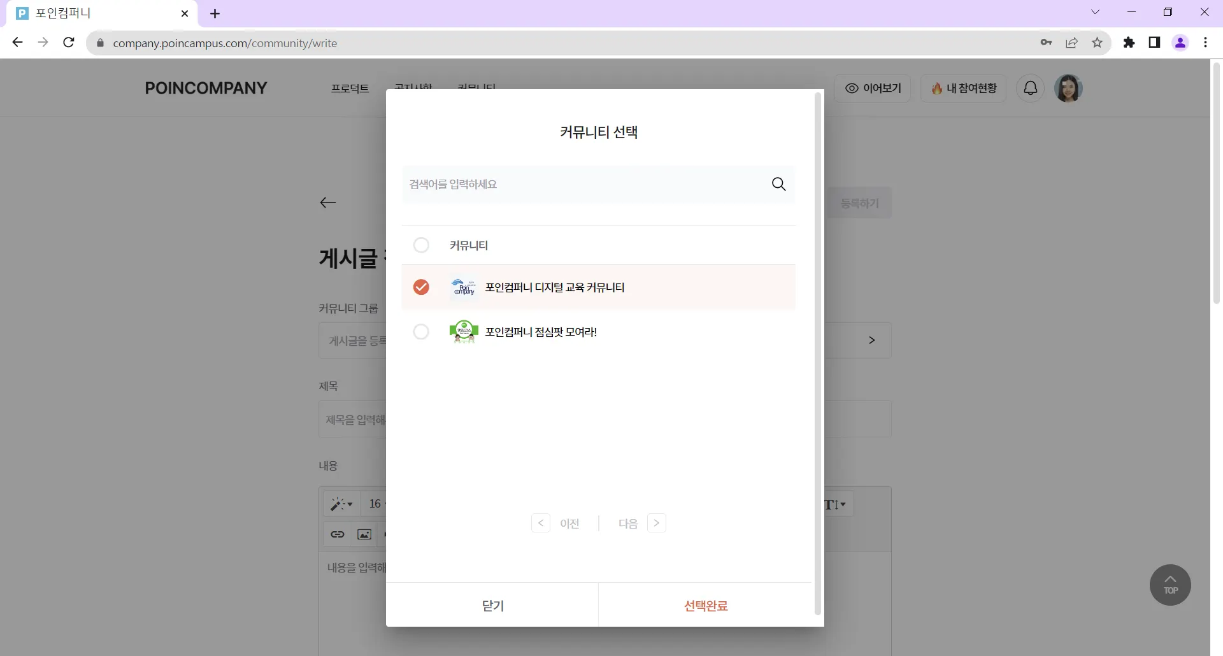
Task: Click the 제목 title input field
Action: [x=605, y=419]
